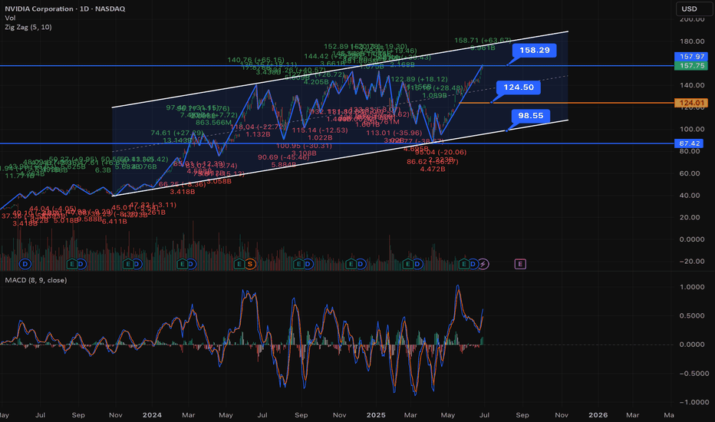Click the 122.89 (+18.12) zig zag label
715x422 pixels.
419,79
